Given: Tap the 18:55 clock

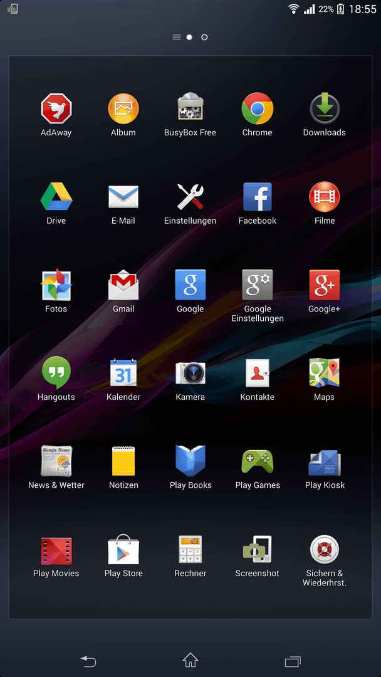Looking at the screenshot, I should pos(362,9).
